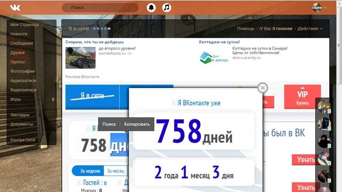342x192 pixels.
Task: Open Спорим, что ты не дойдешь ad title
Action: click(x=95, y=42)
